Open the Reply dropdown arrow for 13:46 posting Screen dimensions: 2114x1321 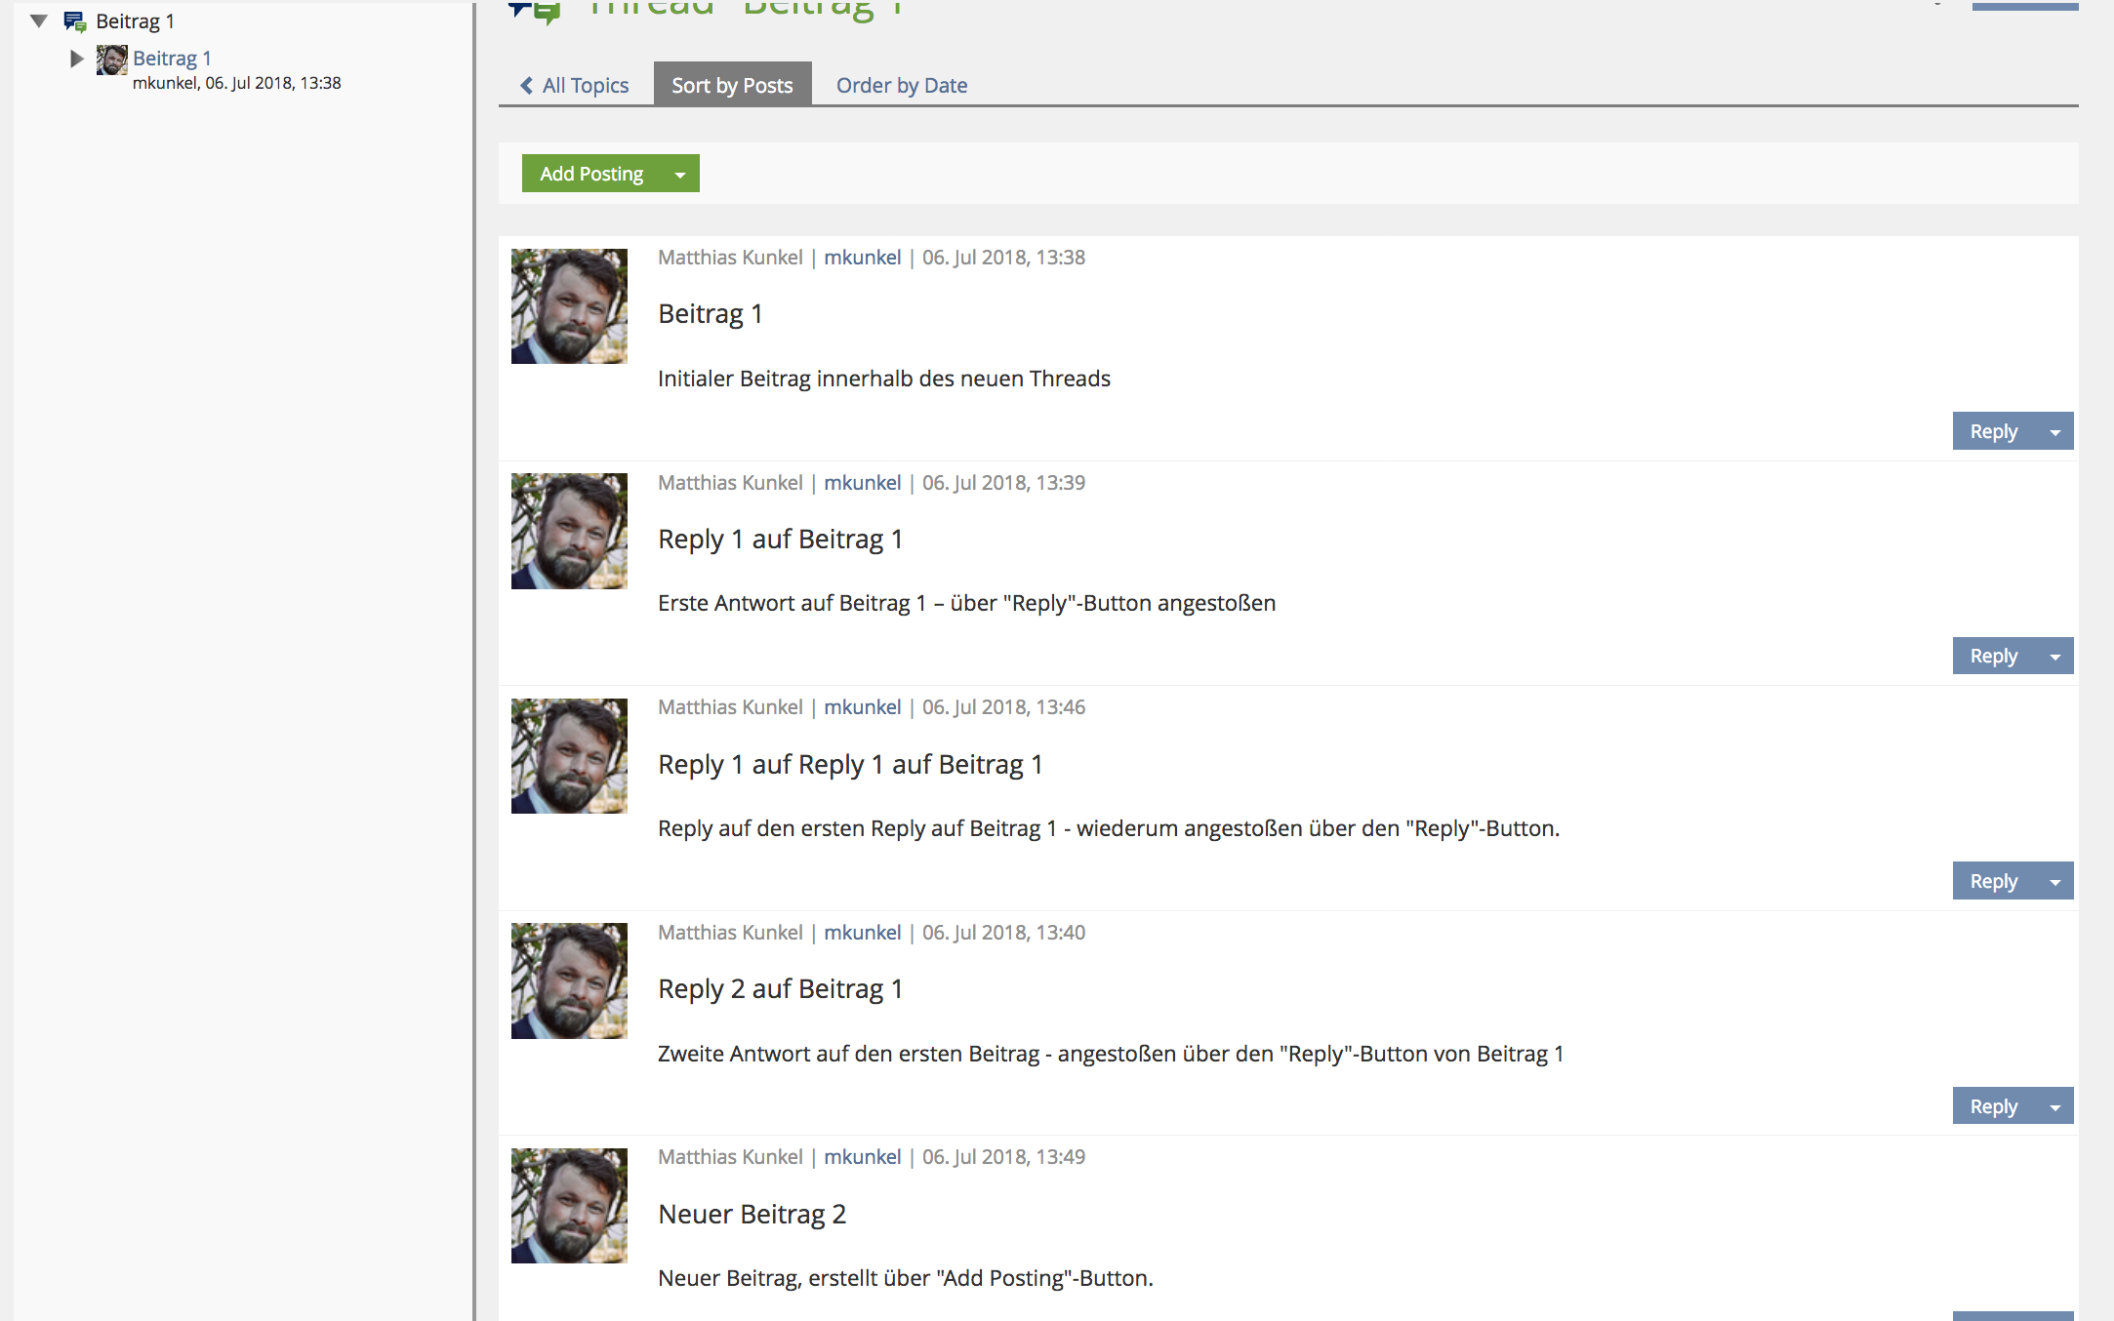pyautogui.click(x=2054, y=882)
